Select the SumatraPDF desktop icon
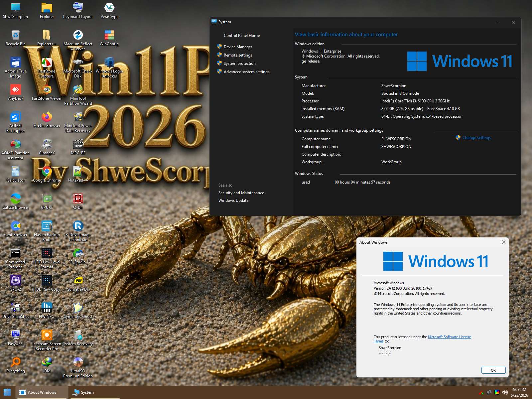 click(x=78, y=284)
